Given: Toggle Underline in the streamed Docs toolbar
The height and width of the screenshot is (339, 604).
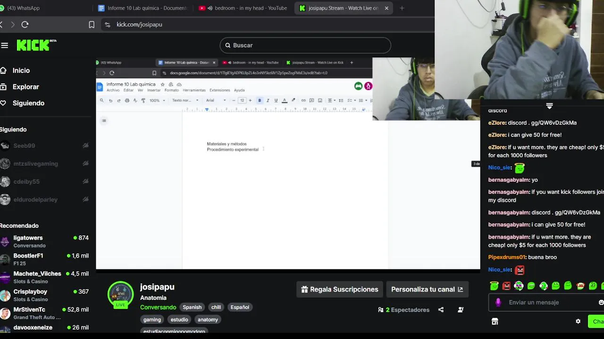Looking at the screenshot, I should pyautogui.click(x=276, y=100).
